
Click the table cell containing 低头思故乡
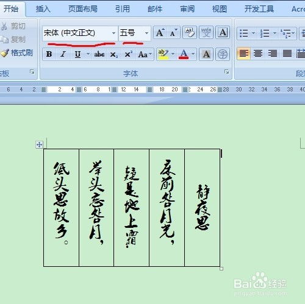click(x=61, y=208)
